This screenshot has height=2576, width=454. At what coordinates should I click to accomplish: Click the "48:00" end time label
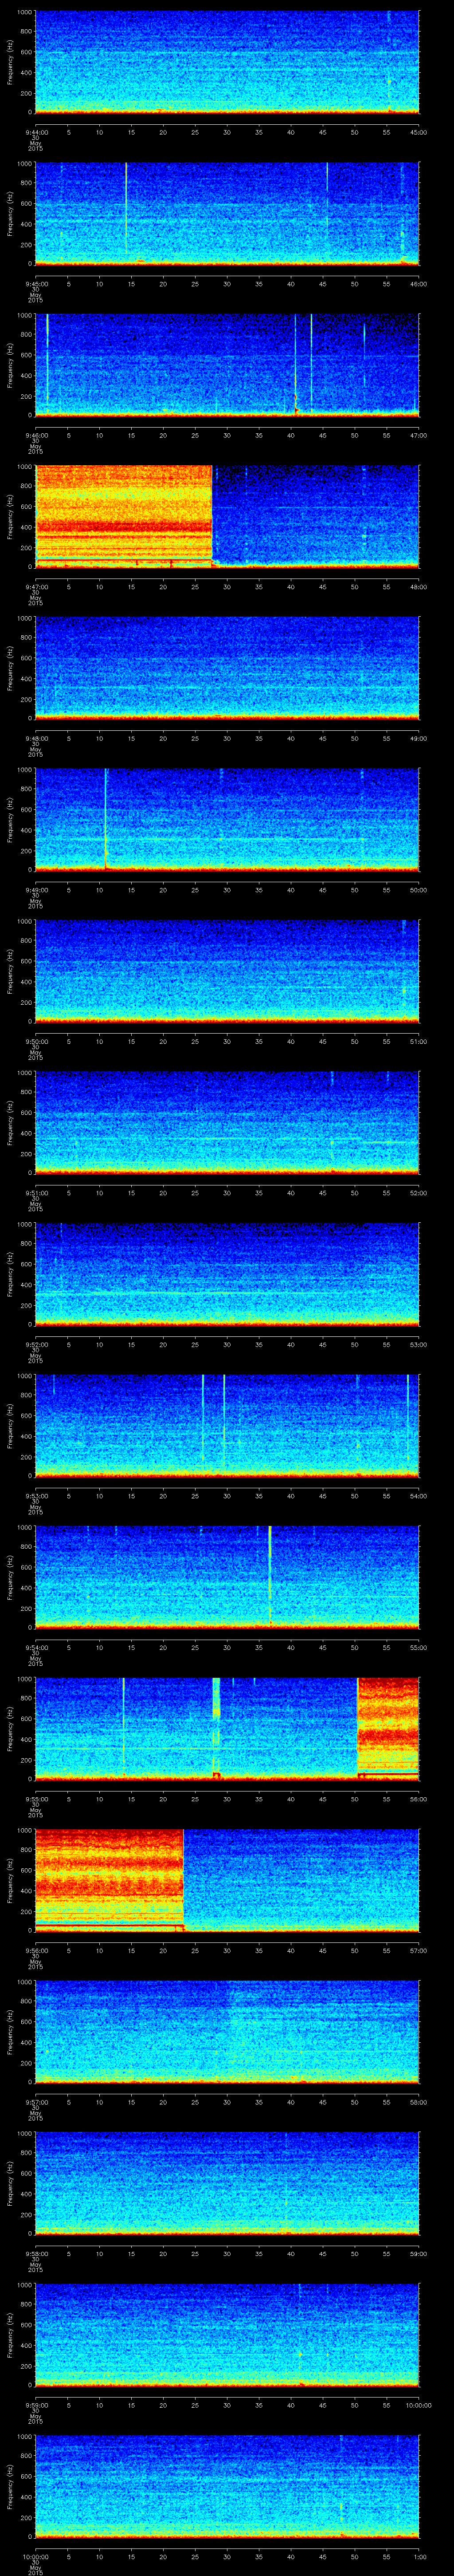click(419, 587)
